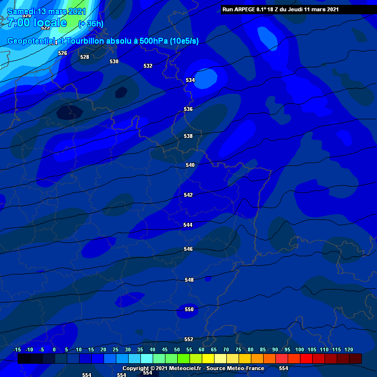
Task: Click the 534 geopotential contour label
Action: (x=190, y=80)
